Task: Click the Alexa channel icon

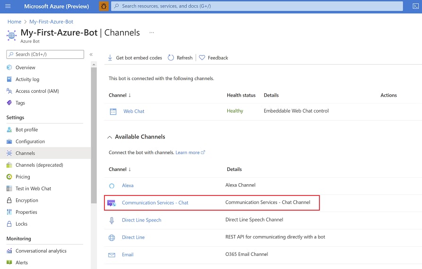Action: tap(112, 186)
